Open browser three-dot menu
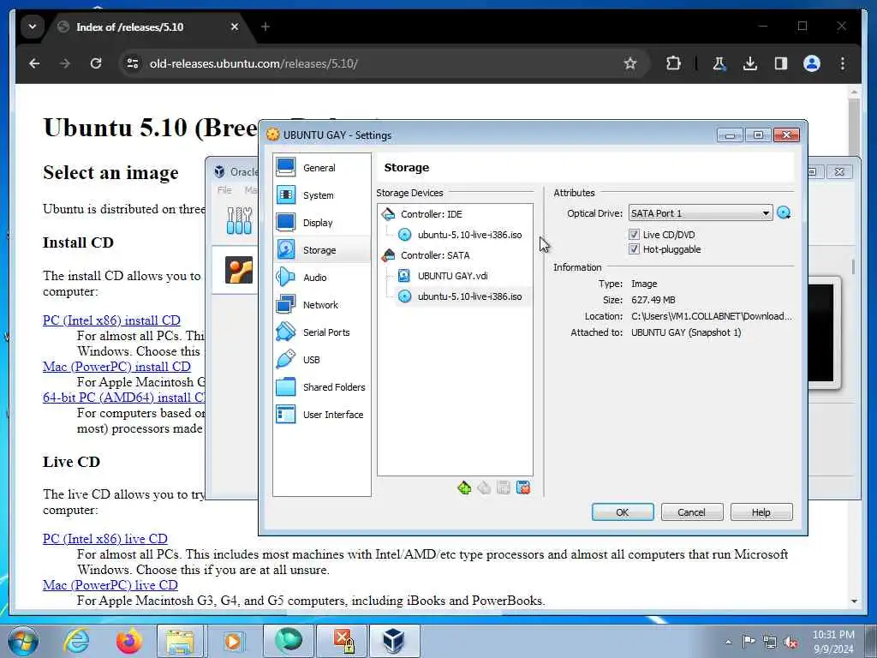877x658 pixels. pyautogui.click(x=843, y=63)
